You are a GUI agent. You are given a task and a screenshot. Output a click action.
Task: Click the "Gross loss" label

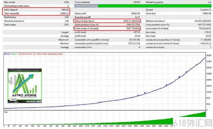coord(151,13)
